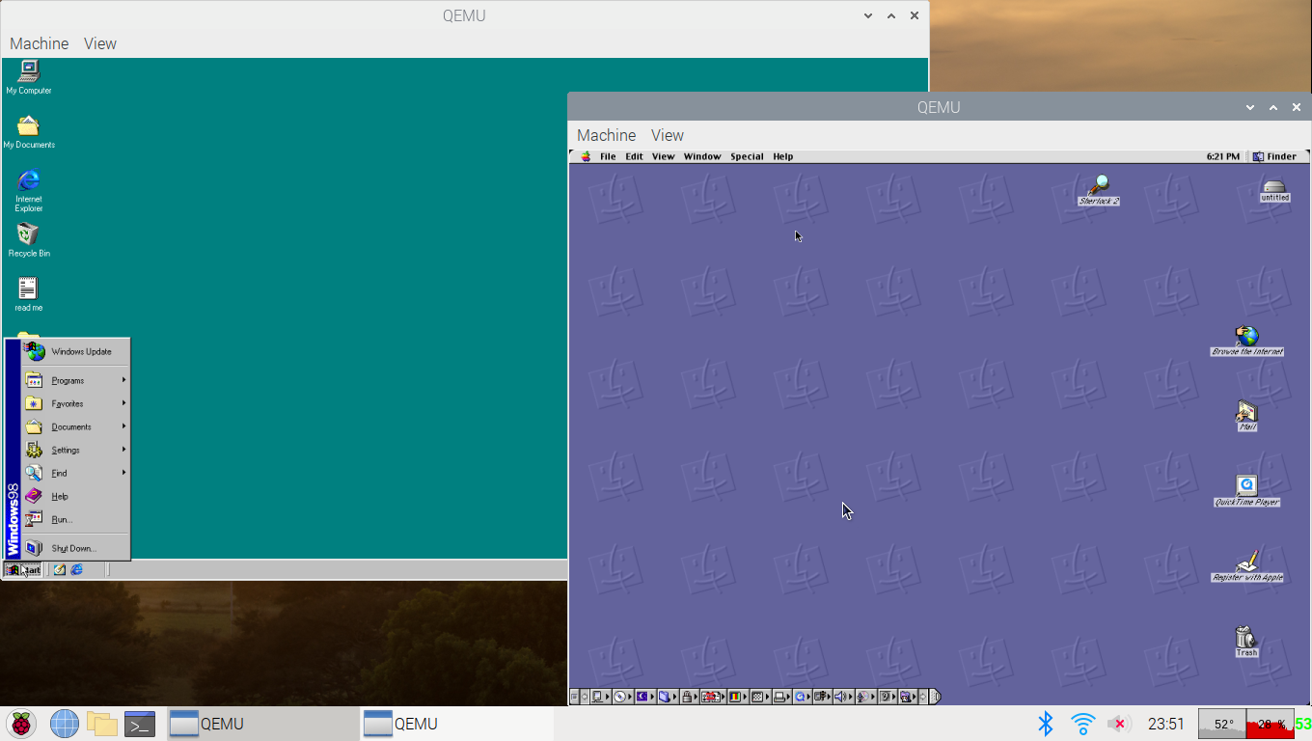Open the Favorites submenu in Start menu
Image resolution: width=1312 pixels, height=741 pixels.
pyautogui.click(x=75, y=403)
